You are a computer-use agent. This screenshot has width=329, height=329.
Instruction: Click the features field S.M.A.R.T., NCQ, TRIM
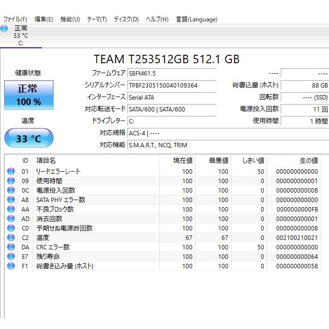coord(228,145)
